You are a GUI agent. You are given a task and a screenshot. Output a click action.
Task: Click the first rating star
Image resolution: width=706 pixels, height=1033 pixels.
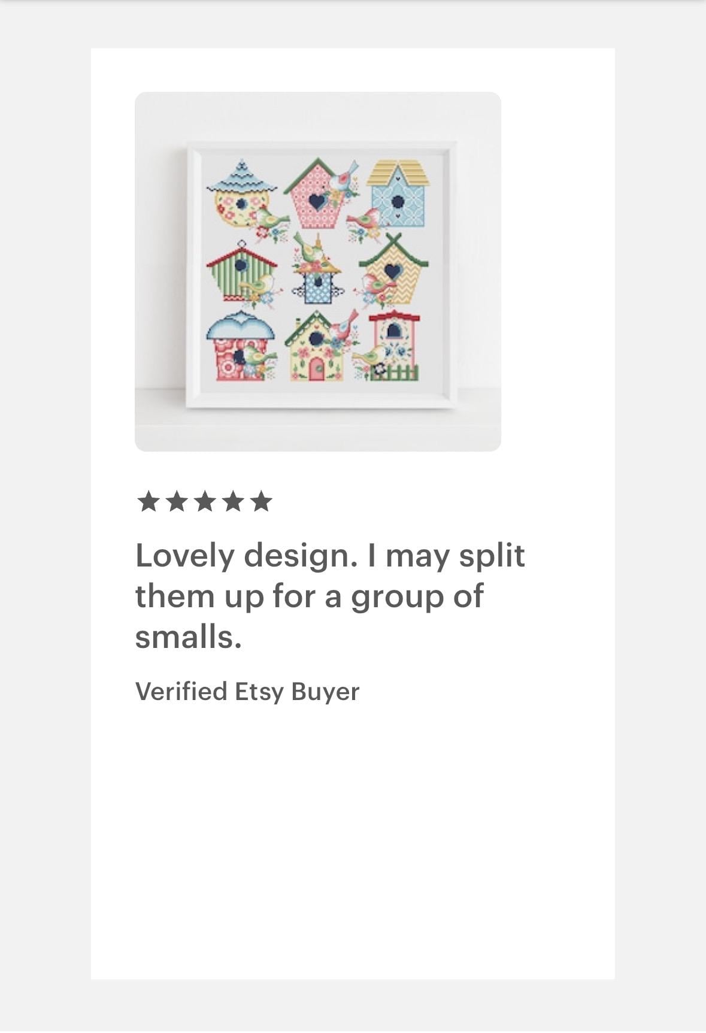(148, 501)
